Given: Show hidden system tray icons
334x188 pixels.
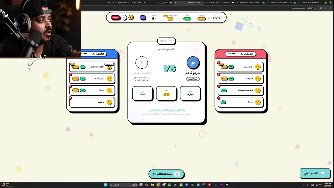Looking at the screenshot, I should 303,185.
